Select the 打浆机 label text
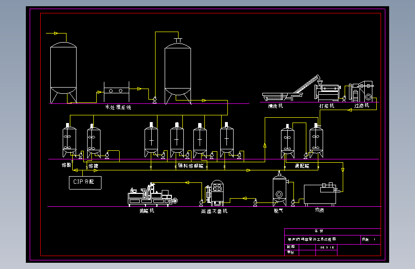The height and width of the screenshot is (269, 415). click(x=326, y=106)
